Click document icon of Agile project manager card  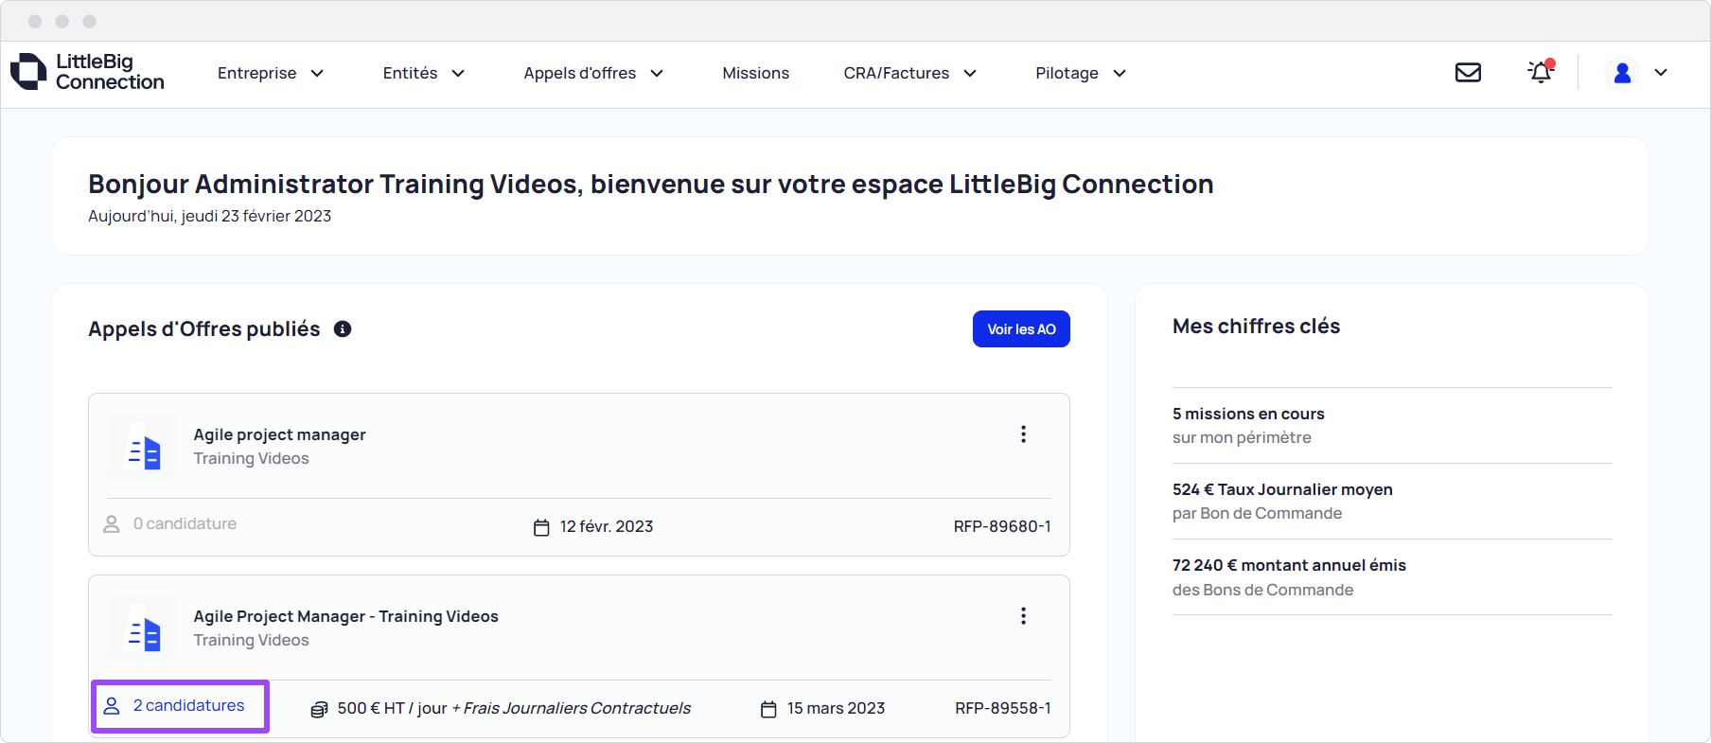pyautogui.click(x=142, y=446)
